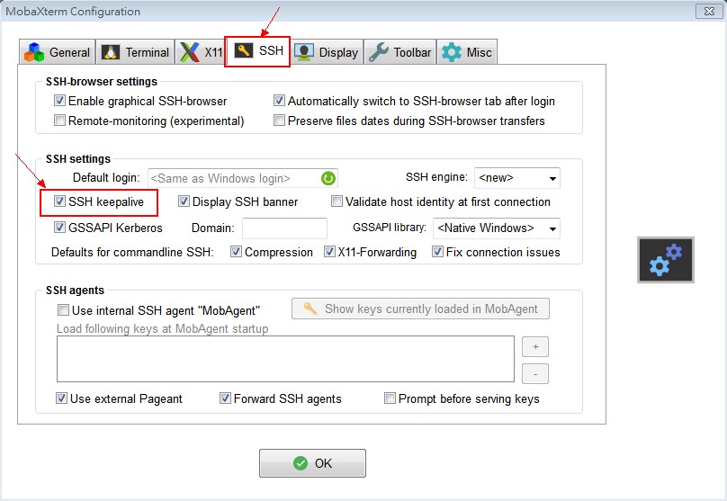Click Show keys currently loaded in MobAgent
Image resolution: width=727 pixels, height=501 pixels.
click(x=420, y=309)
